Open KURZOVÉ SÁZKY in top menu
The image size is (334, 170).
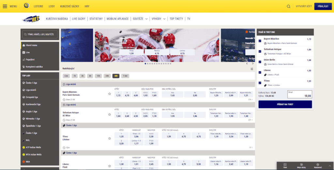pos(70,7)
